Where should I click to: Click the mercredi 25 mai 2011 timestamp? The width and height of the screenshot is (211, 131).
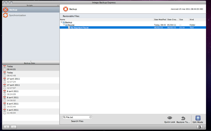coord(187,9)
